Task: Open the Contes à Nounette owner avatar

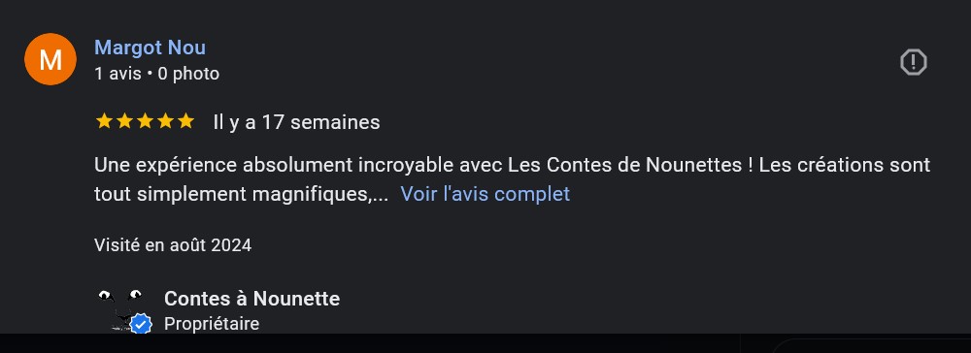Action: (x=120, y=310)
